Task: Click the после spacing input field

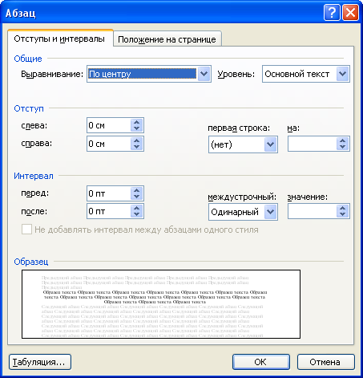Action: pyautogui.click(x=109, y=211)
